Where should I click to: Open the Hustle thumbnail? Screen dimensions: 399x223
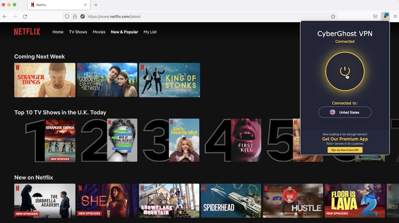pos(293,201)
